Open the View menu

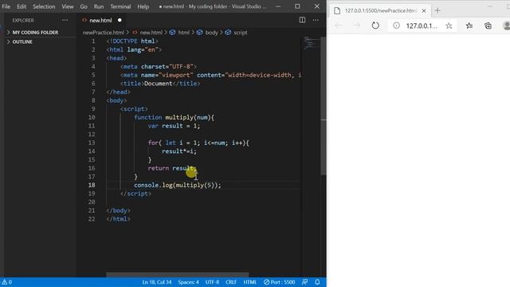click(68, 6)
